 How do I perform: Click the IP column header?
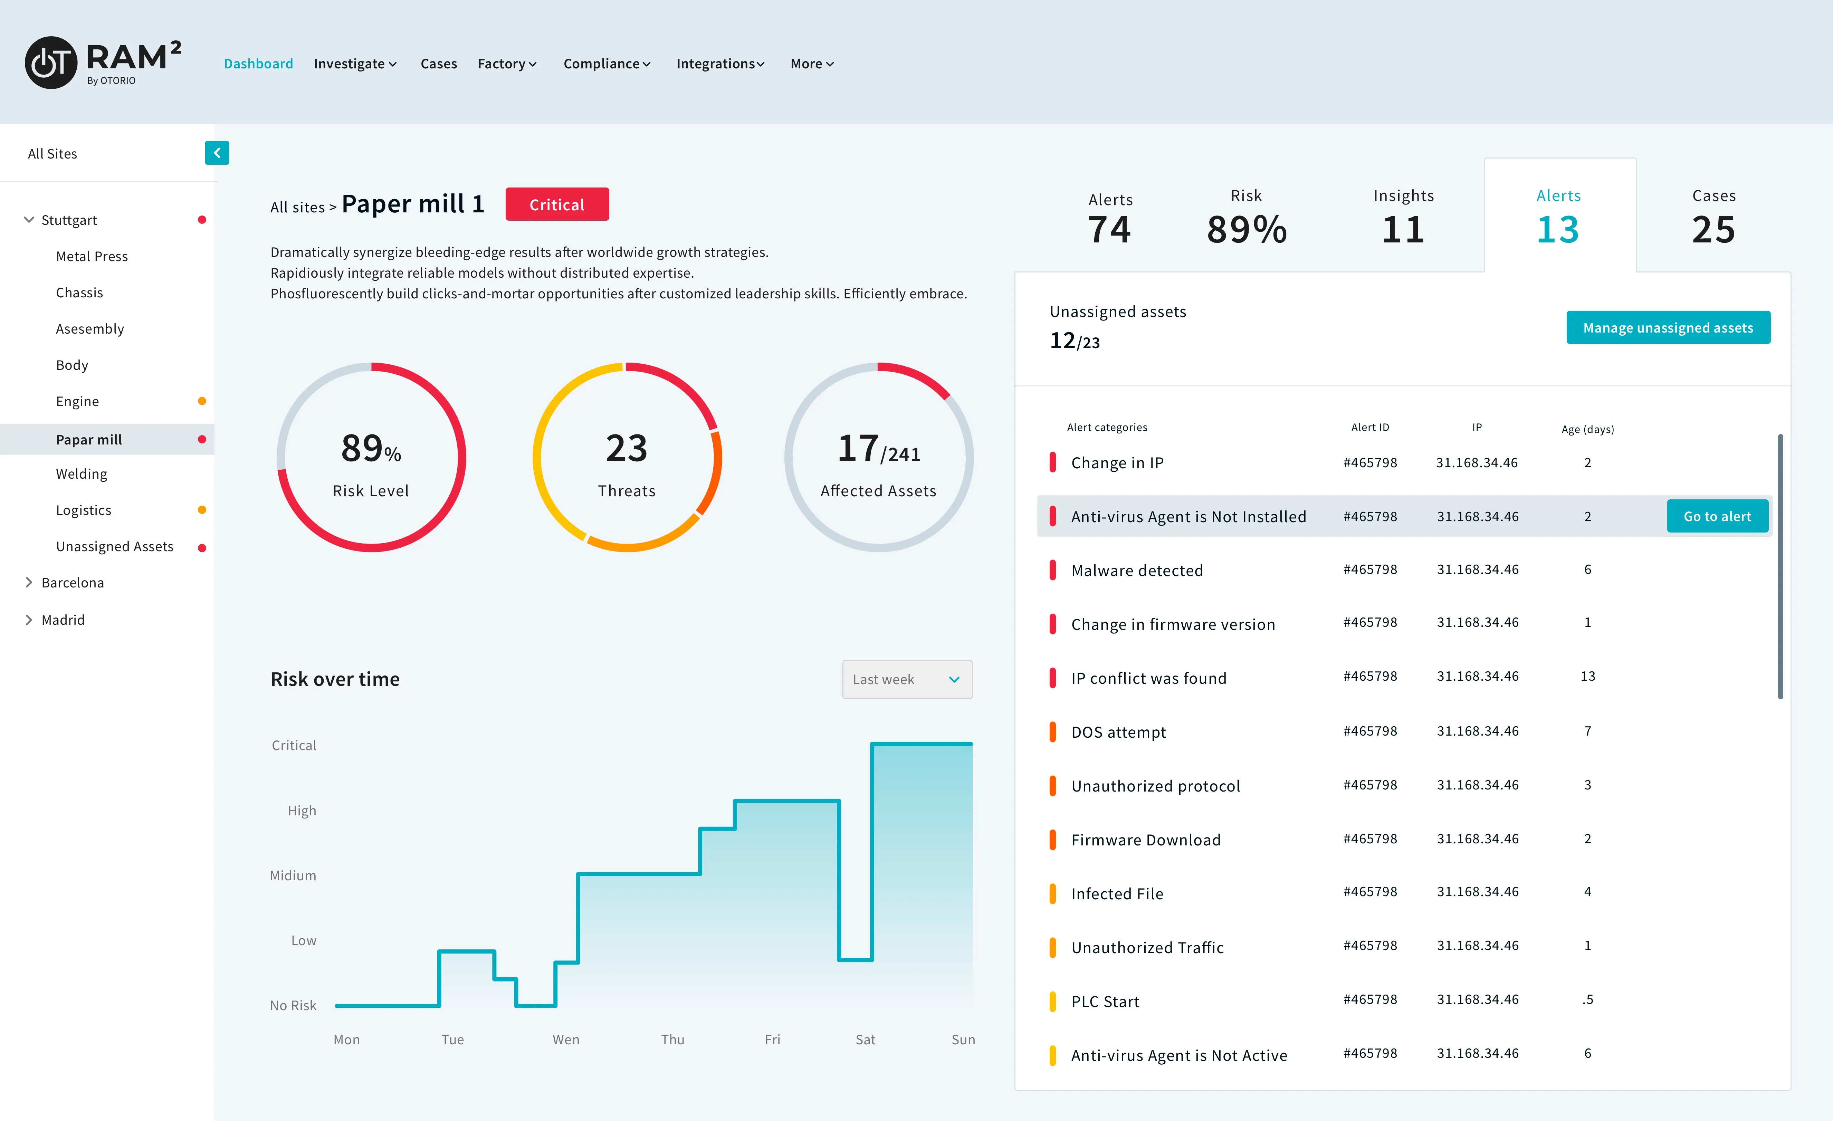1477,428
